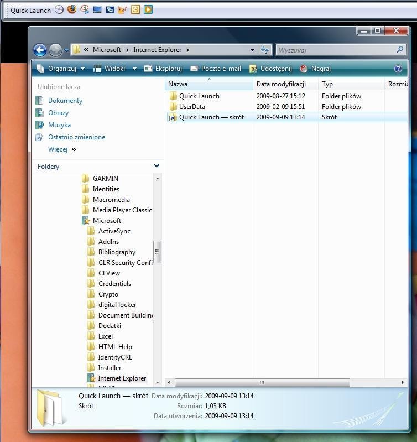
Task: Click Eksploruj in the toolbar
Action: point(163,69)
